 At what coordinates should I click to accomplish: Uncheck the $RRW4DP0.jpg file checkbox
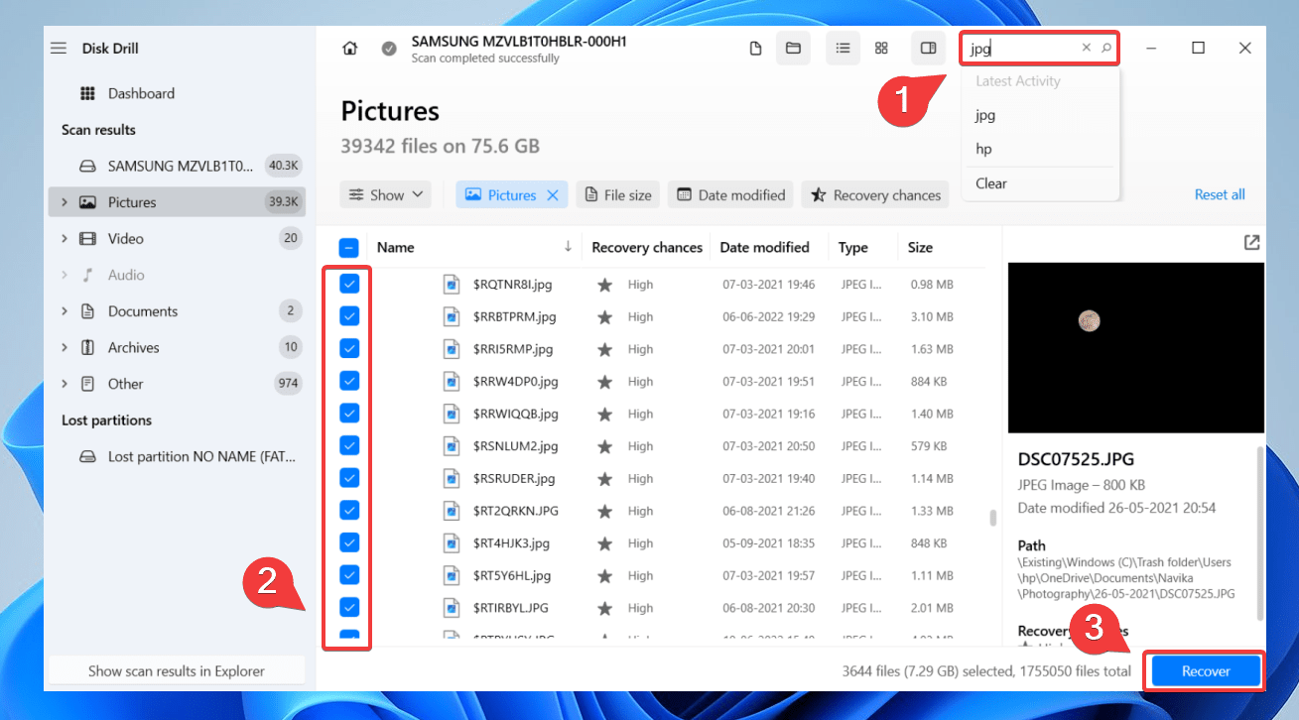point(349,381)
